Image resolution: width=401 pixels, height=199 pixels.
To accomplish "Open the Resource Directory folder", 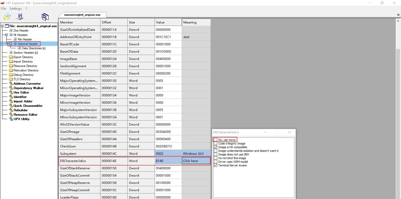I will click(25, 66).
